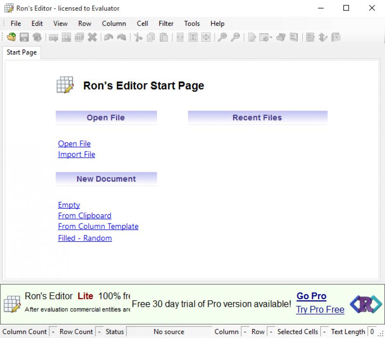The image size is (385, 338).
Task: Click the delete X toolbar icon
Action: coord(93,37)
